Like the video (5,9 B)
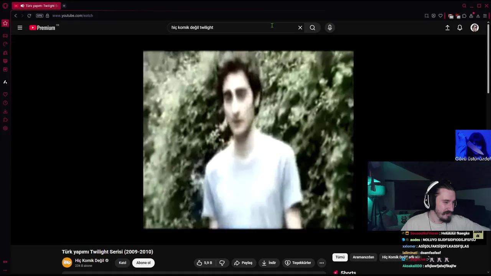Screen dimensions: 491x276 tap(204, 263)
